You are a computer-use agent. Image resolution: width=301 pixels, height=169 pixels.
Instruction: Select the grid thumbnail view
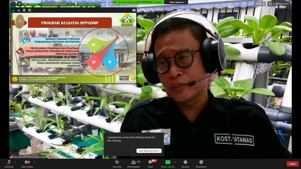click(x=30, y=10)
